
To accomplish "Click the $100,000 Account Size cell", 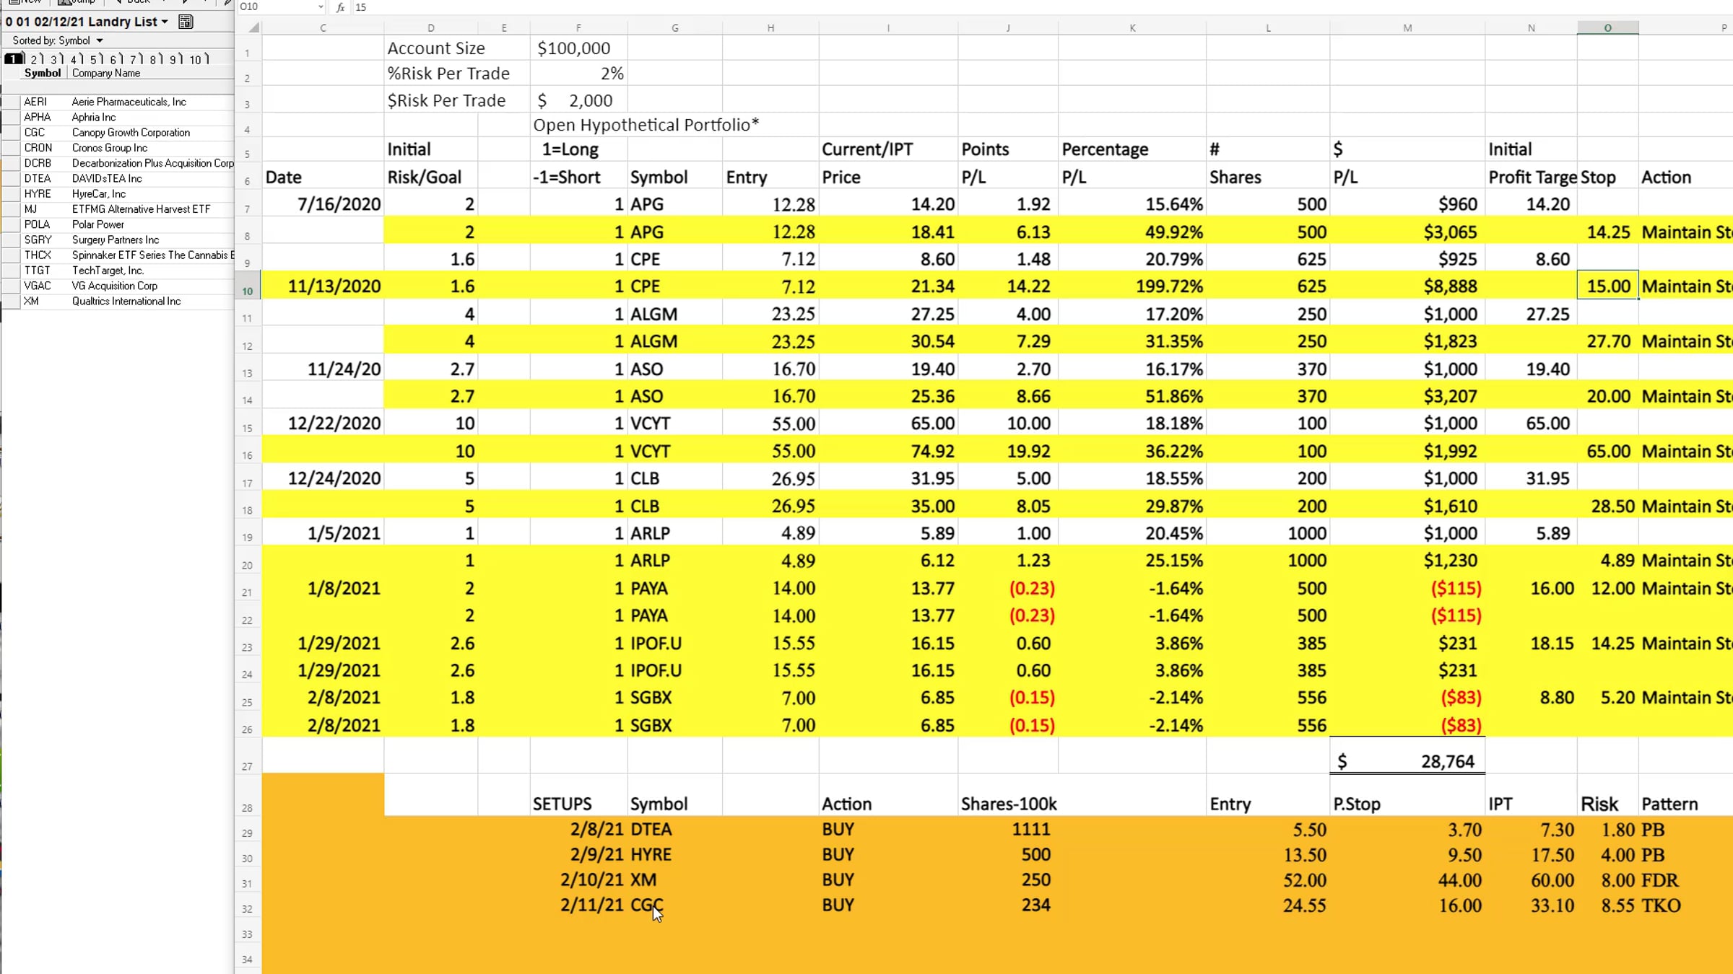I will (578, 48).
